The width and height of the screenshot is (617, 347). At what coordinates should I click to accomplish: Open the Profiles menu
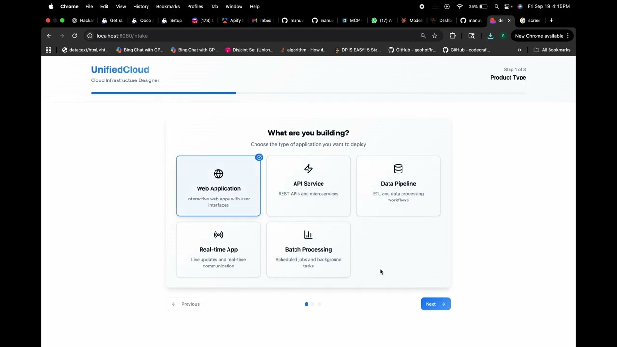tap(195, 6)
